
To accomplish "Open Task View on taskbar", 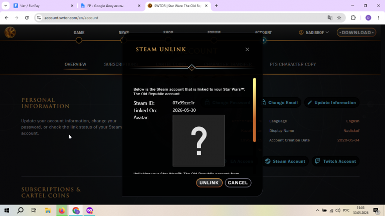I will (34, 210).
